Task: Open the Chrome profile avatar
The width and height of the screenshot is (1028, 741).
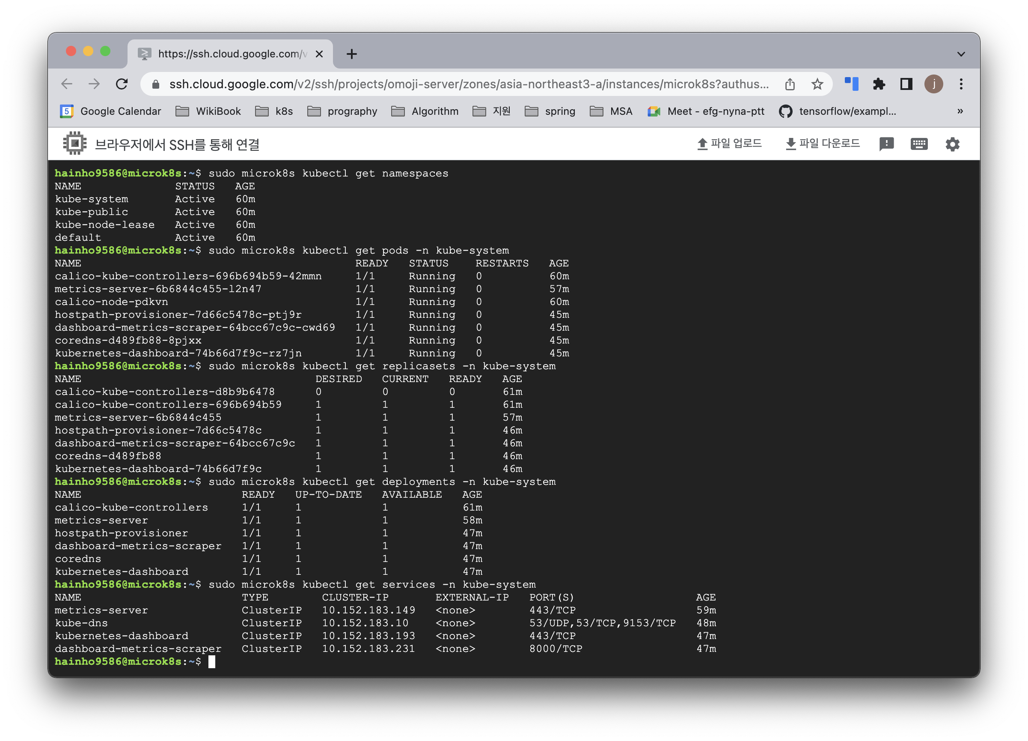Action: tap(933, 84)
